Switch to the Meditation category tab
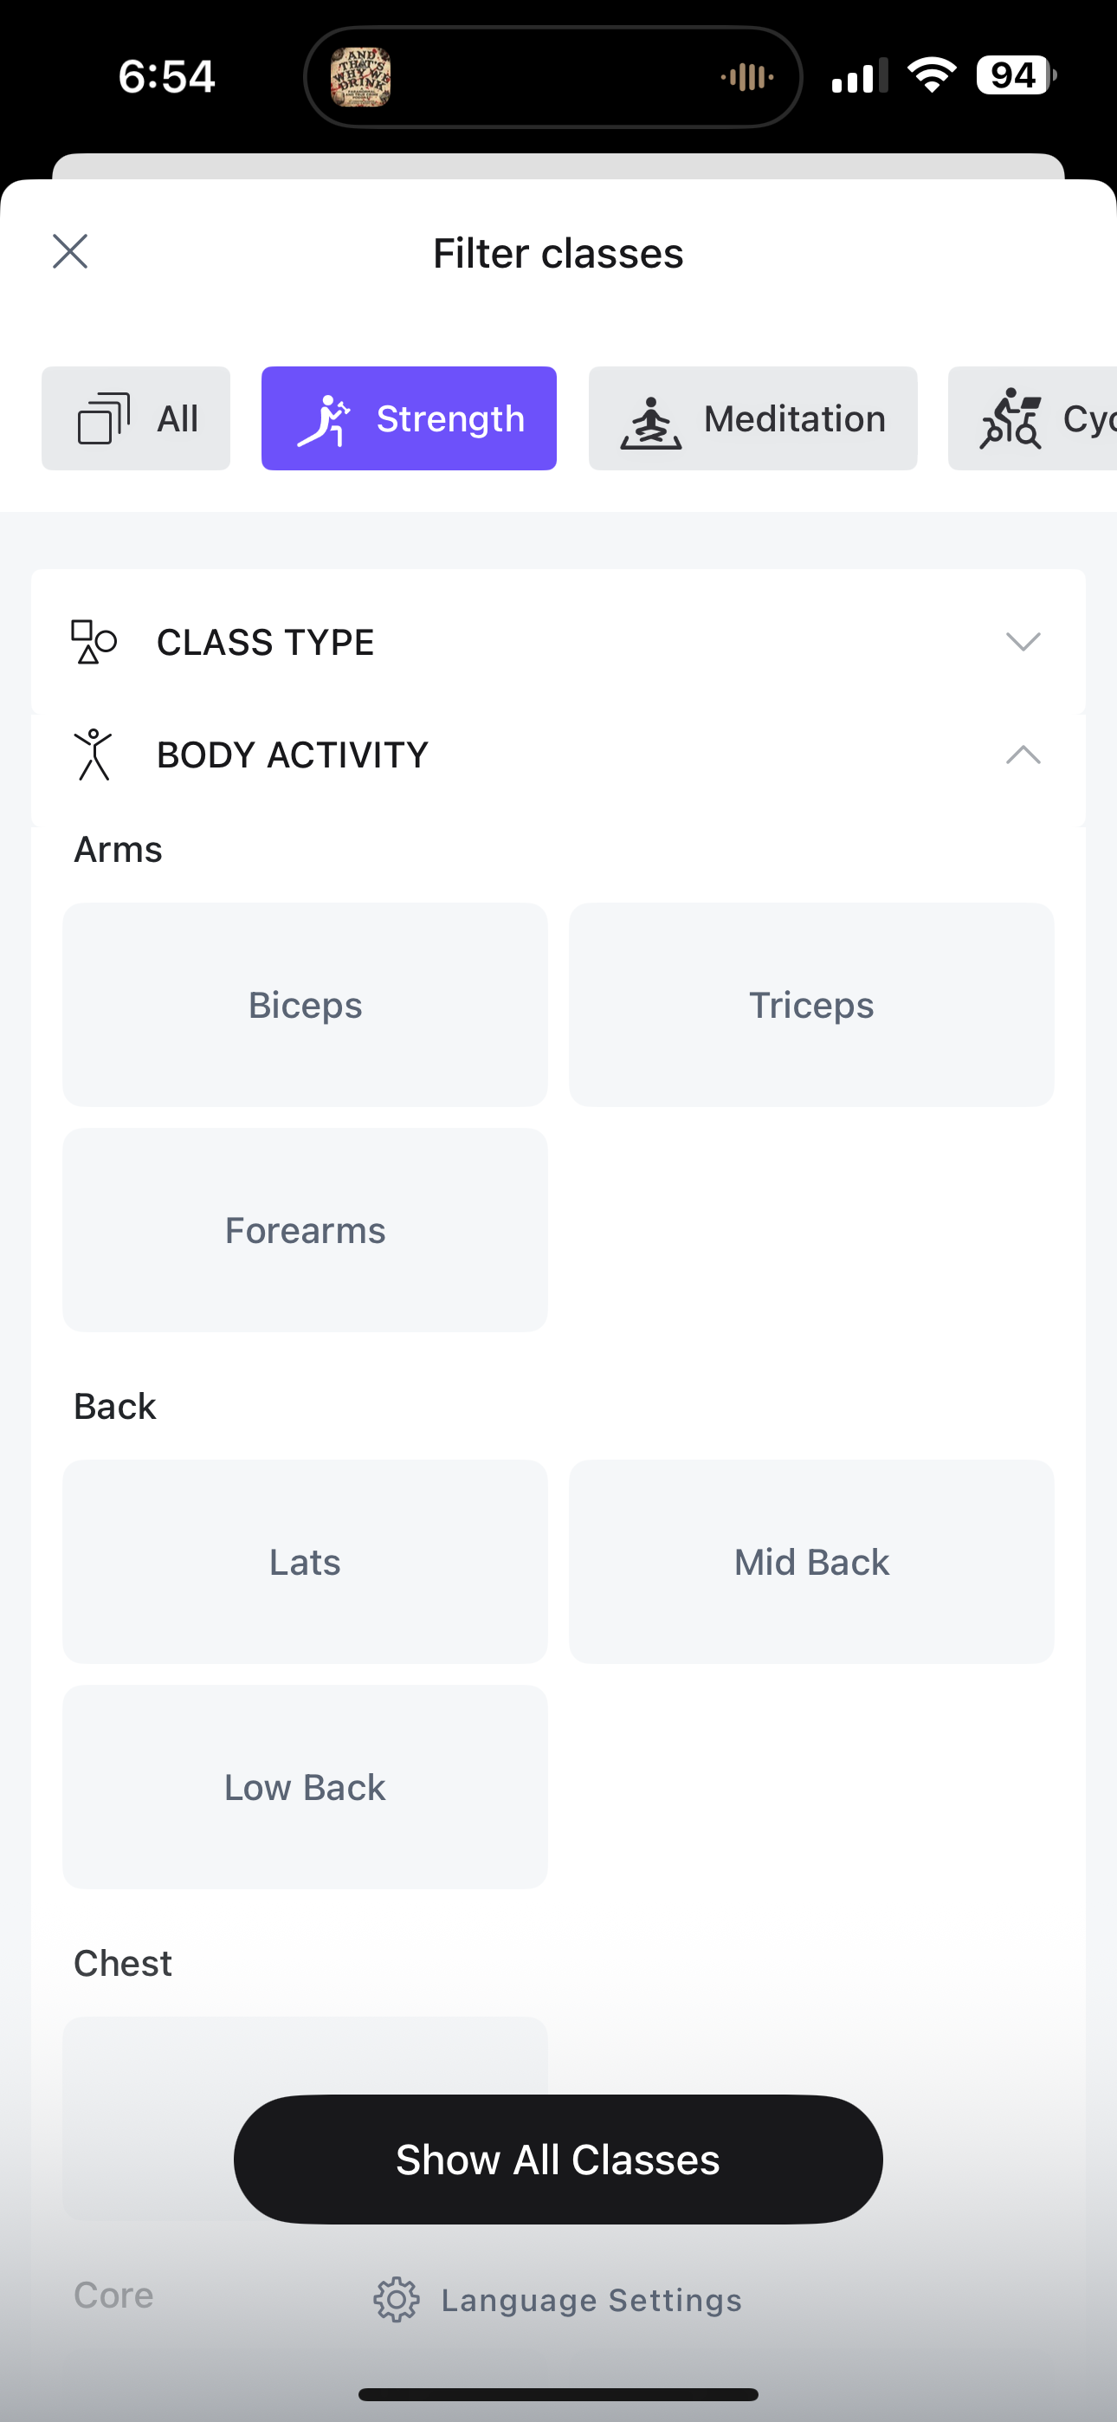Viewport: 1117px width, 2422px height. point(753,418)
